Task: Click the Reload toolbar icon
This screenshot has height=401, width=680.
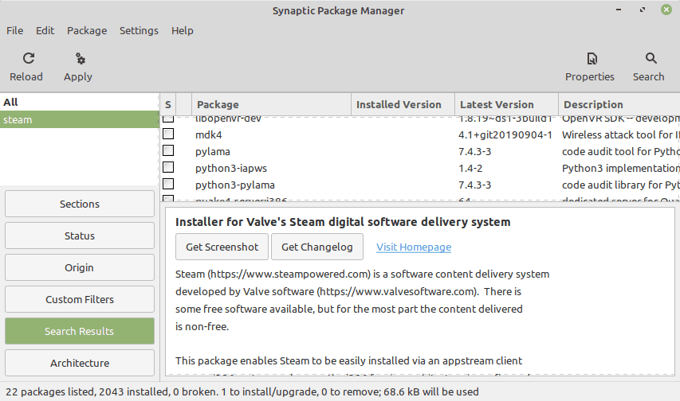Action: click(x=29, y=58)
